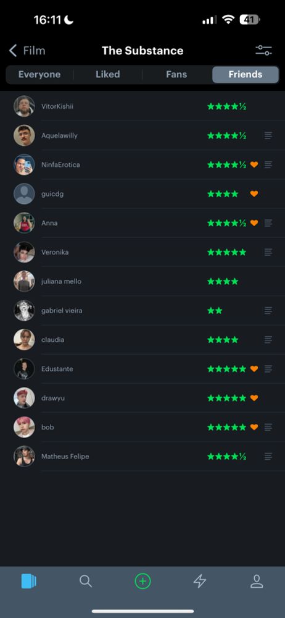This screenshot has width=285, height=618.
Task: Open gabriel vieira's review icon
Action: pyautogui.click(x=268, y=311)
